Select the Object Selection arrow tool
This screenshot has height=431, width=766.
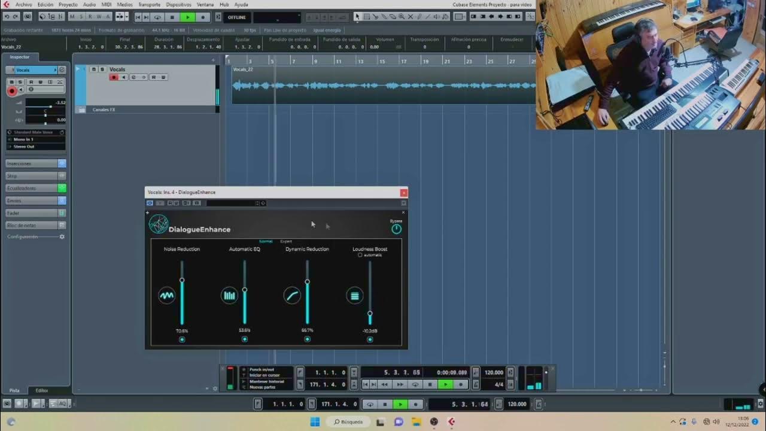[357, 17]
